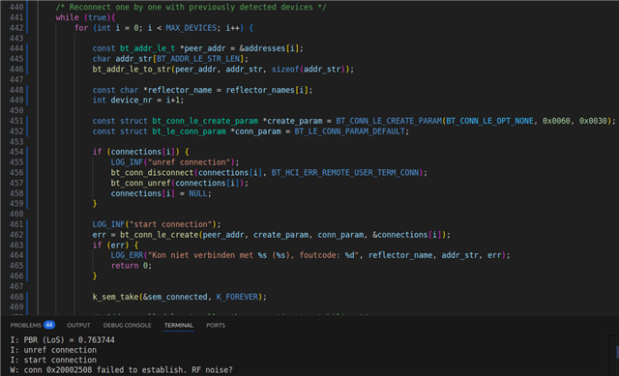The height and width of the screenshot is (376, 619).
Task: Click the BT_CONN_LE_CREATE_PARAM macro name
Action: point(389,121)
